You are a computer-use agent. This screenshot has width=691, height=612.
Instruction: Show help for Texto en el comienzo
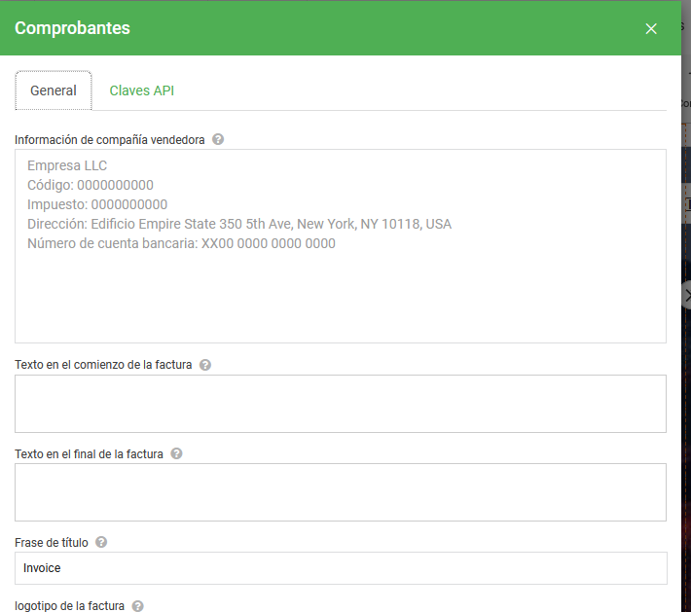coord(205,365)
